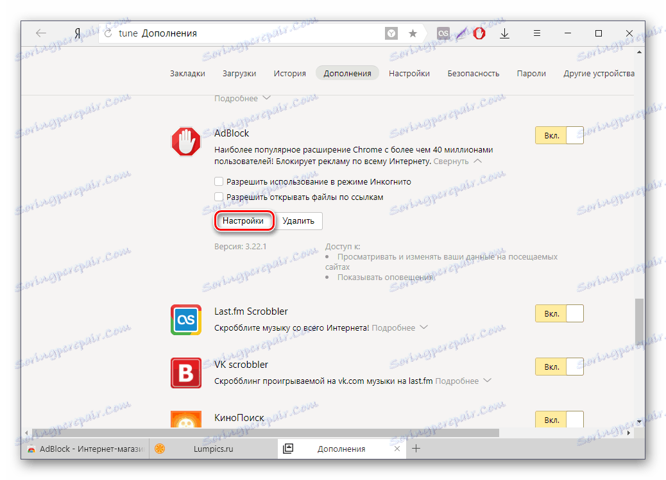Toggle the Last.fm Scrobbler Вкл. switch
The height and width of the screenshot is (480, 666).
559,313
